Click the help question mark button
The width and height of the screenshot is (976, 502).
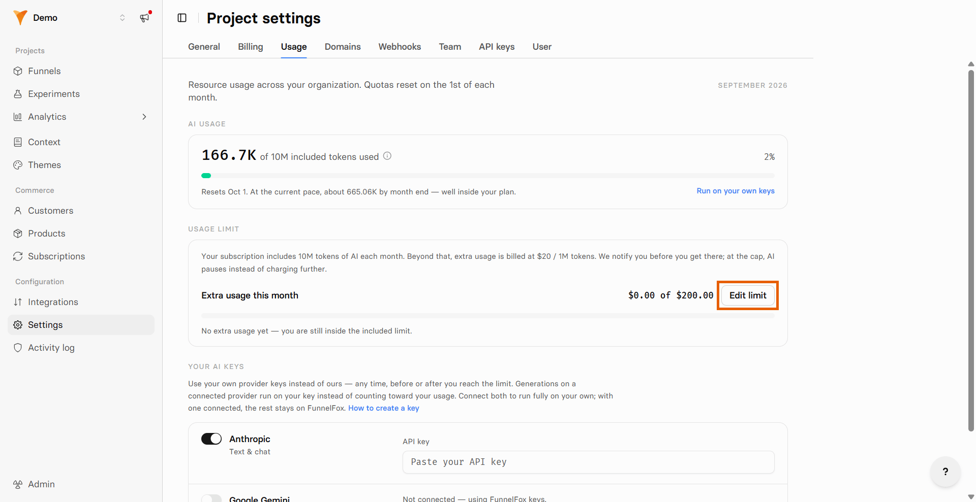pyautogui.click(x=945, y=472)
